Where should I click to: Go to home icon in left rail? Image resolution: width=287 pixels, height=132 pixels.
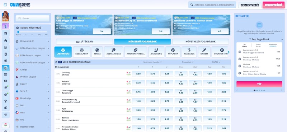tap(6, 40)
